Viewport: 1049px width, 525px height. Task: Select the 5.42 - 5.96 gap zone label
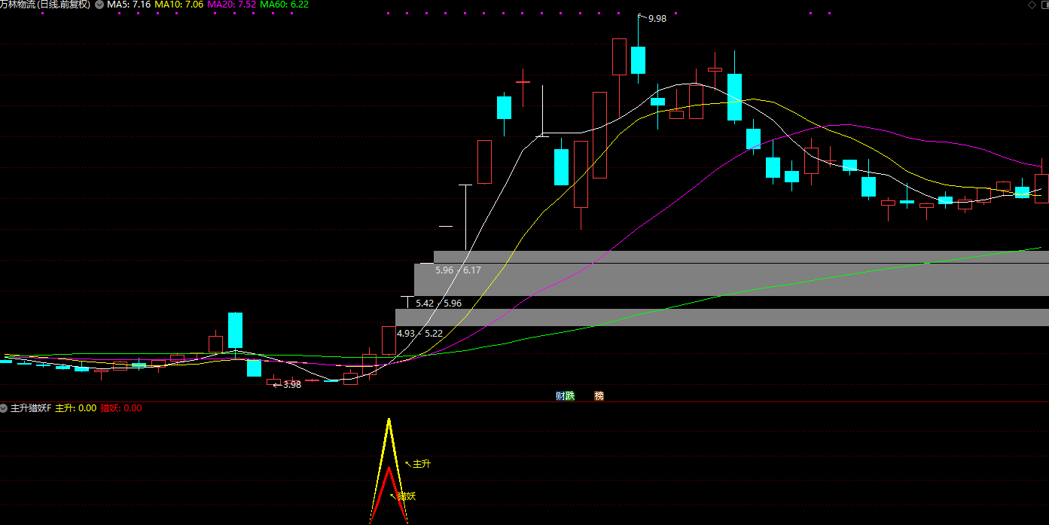click(x=438, y=304)
